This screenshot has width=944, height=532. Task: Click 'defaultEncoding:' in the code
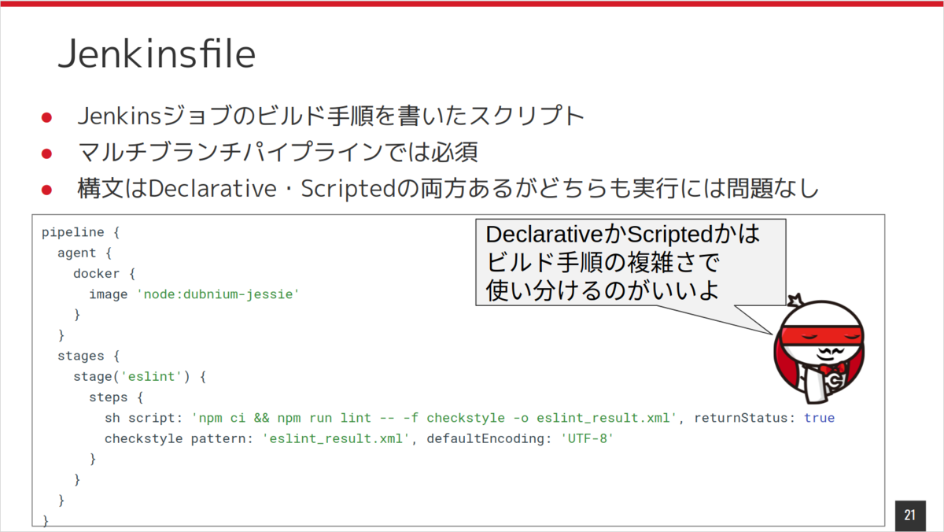[x=489, y=438]
